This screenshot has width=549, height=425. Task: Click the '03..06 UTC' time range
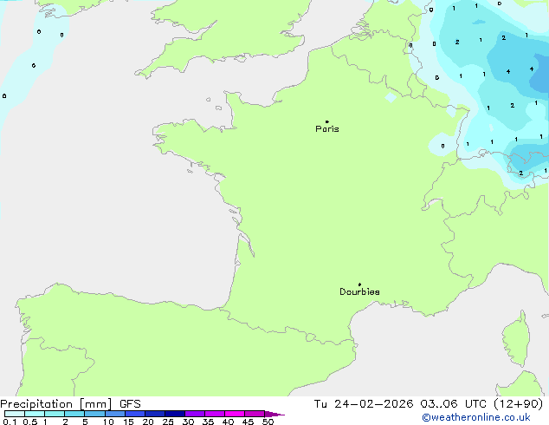[x=454, y=404]
